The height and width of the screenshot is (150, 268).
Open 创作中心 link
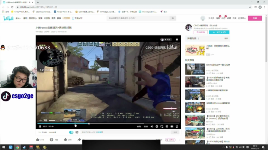[242, 18]
